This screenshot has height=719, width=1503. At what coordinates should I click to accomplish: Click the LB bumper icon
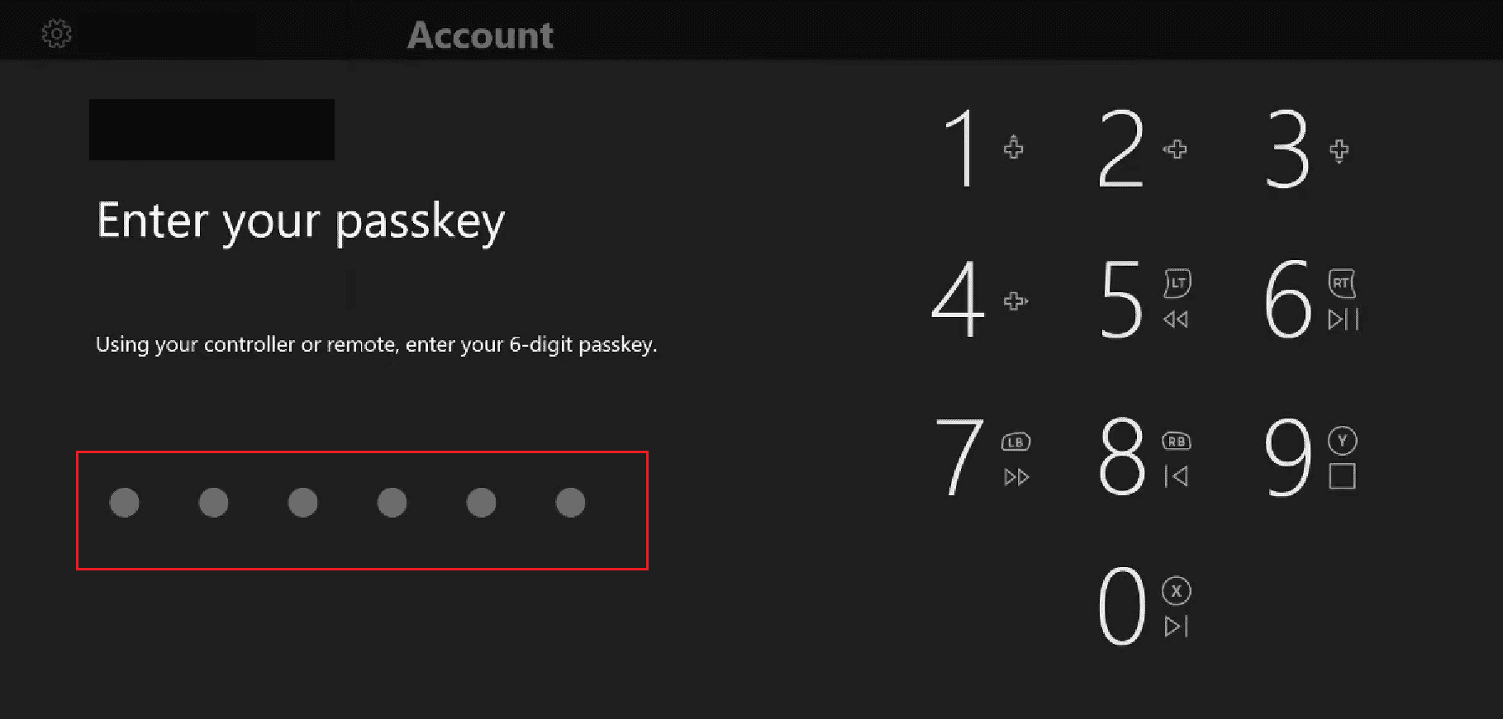1015,442
